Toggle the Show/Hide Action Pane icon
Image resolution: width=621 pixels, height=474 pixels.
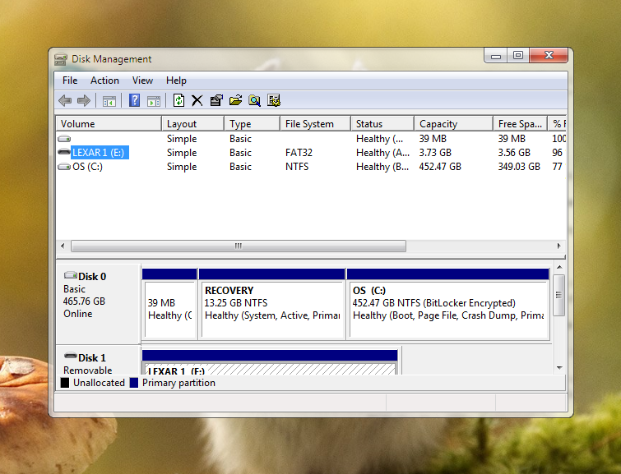[154, 101]
